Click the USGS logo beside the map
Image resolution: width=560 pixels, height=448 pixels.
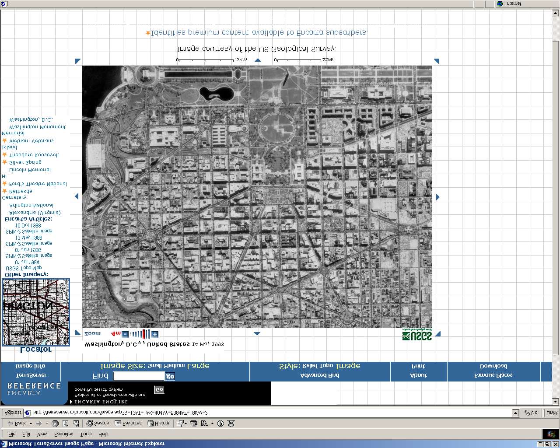[x=417, y=334]
